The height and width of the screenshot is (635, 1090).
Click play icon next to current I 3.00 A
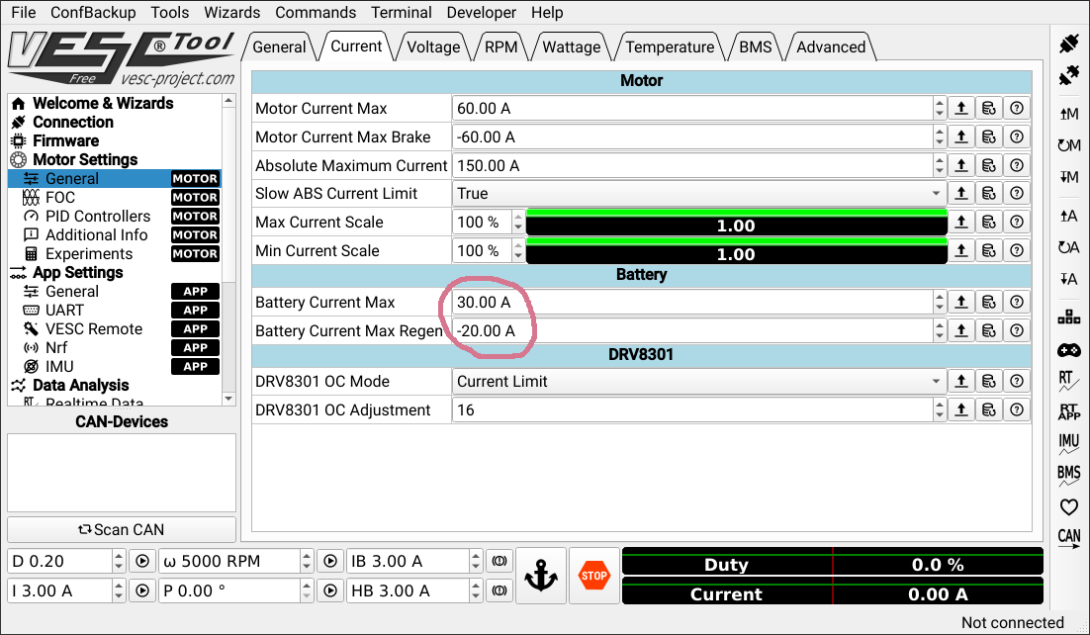tap(142, 591)
